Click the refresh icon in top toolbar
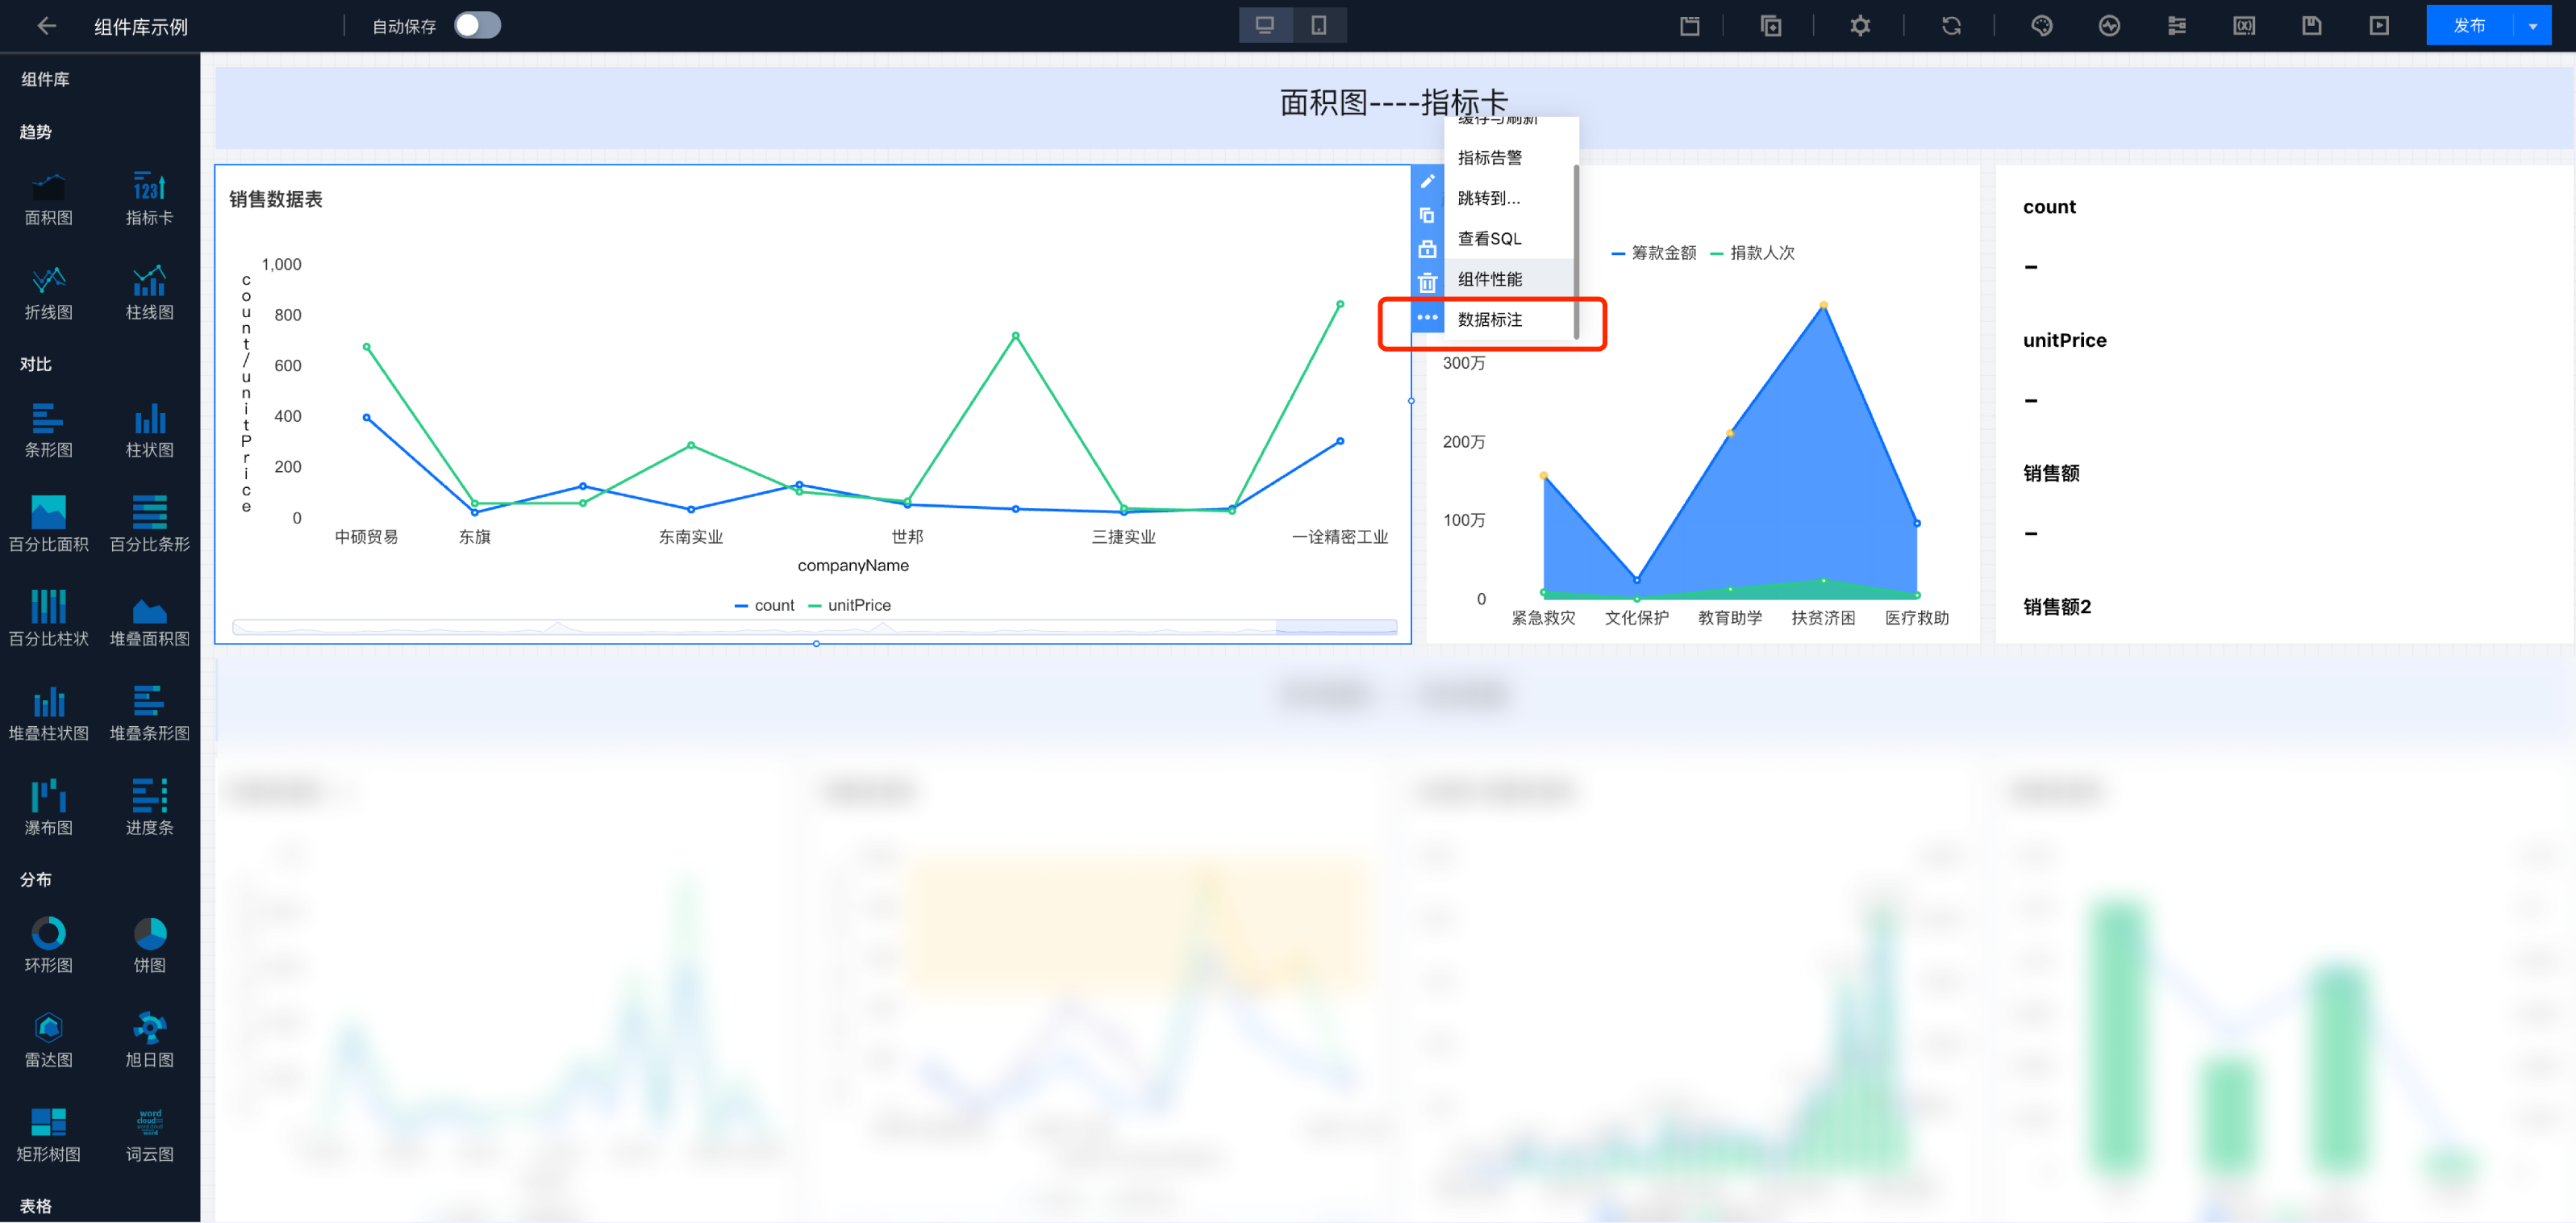The height and width of the screenshot is (1223, 2576). pyautogui.click(x=1951, y=26)
